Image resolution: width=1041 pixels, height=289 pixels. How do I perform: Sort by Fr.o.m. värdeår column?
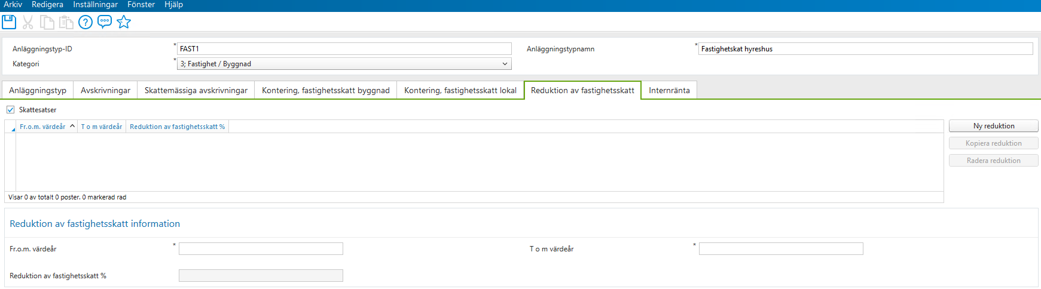[x=47, y=127]
